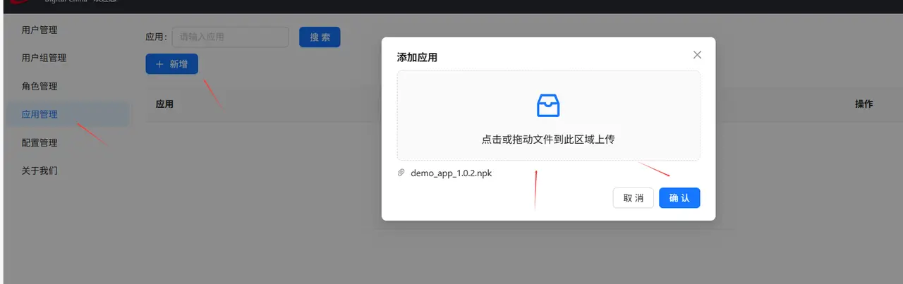This screenshot has width=903, height=284.
Task: Confirm upload with 确认 button
Action: click(679, 198)
